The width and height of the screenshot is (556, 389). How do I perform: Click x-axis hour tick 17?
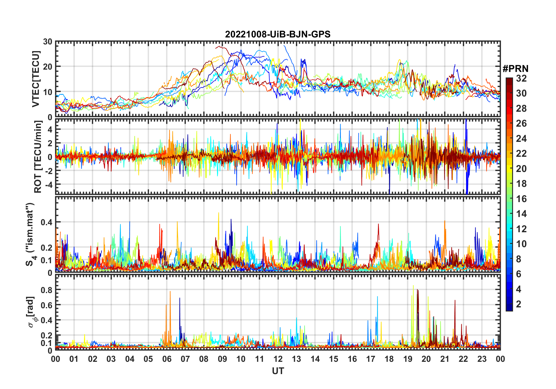coord(371,359)
